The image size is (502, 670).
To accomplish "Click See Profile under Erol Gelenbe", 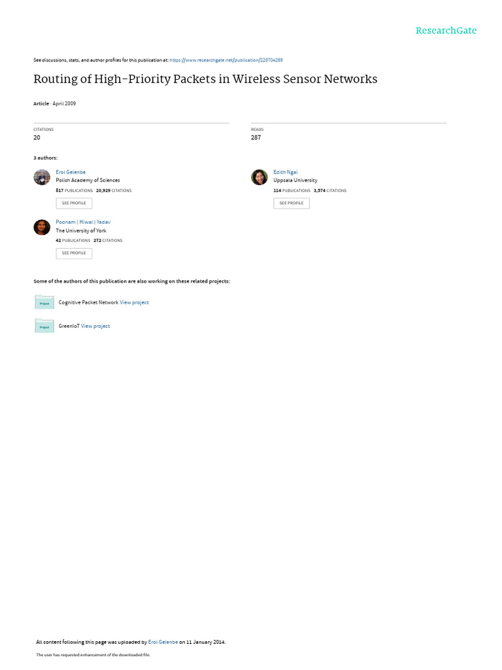I will 74,203.
